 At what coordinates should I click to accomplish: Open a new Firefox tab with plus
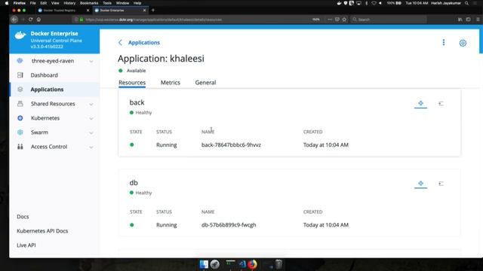pos(152,10)
